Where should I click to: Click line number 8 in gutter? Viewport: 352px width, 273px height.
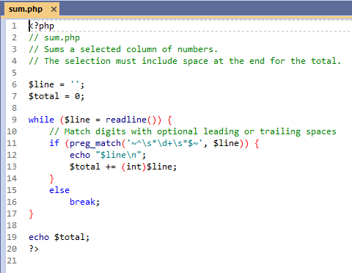(14, 108)
